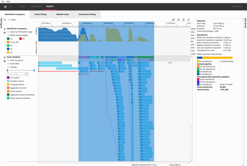Viewport: 247px width, 166px height.
Task: Click the RDNA wavefront distribution bar
Action: point(215,58)
